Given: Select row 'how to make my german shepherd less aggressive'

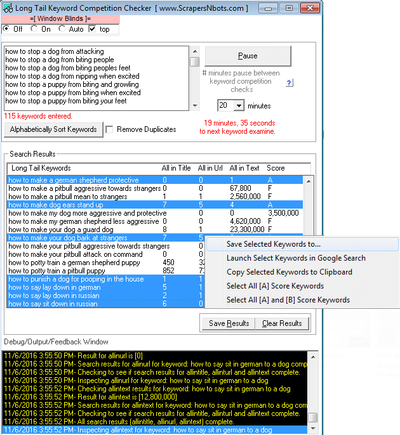Looking at the screenshot, I should tap(155, 221).
